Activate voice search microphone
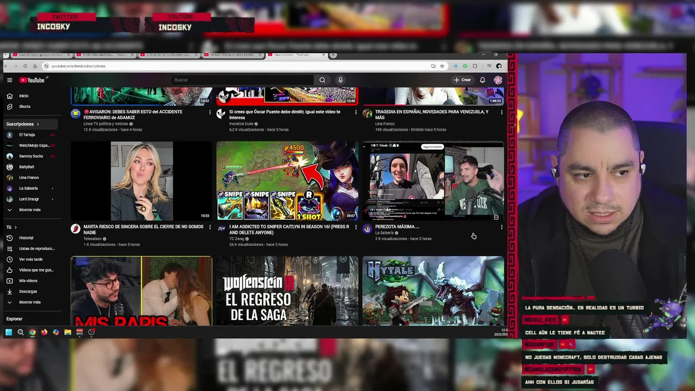The height and width of the screenshot is (391, 695). (340, 80)
